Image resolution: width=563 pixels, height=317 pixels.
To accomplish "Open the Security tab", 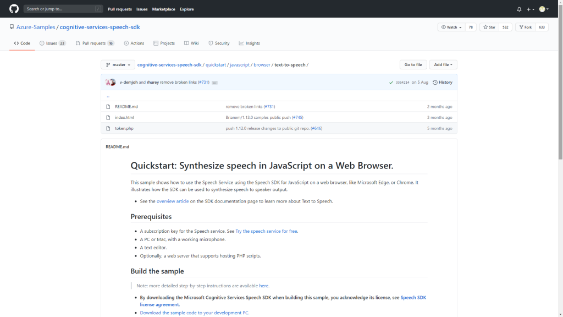I will pyautogui.click(x=219, y=43).
